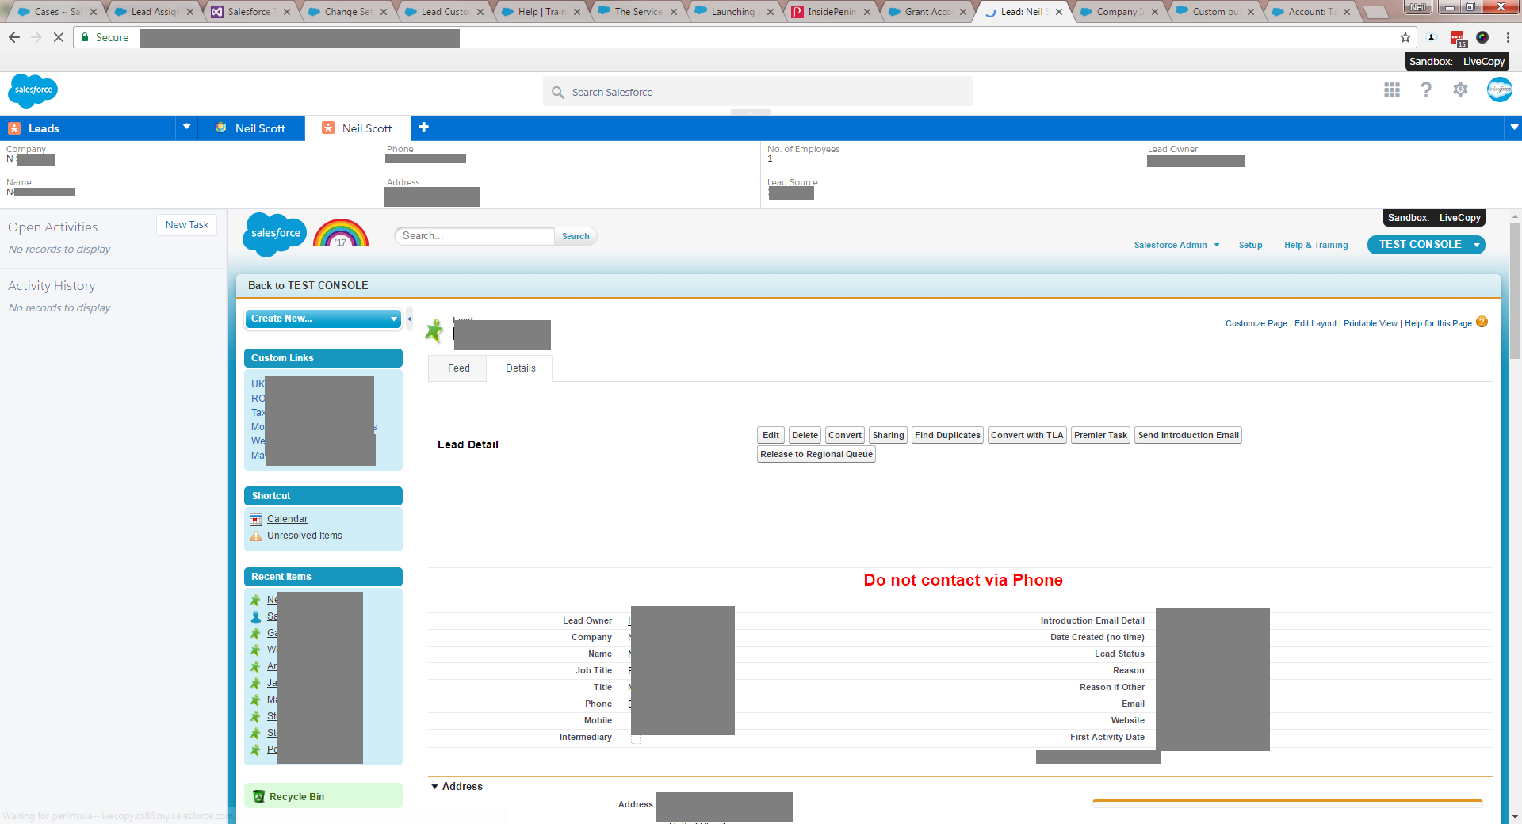
Task: Click the Salesforce cloud logo in header
Action: 33,90
